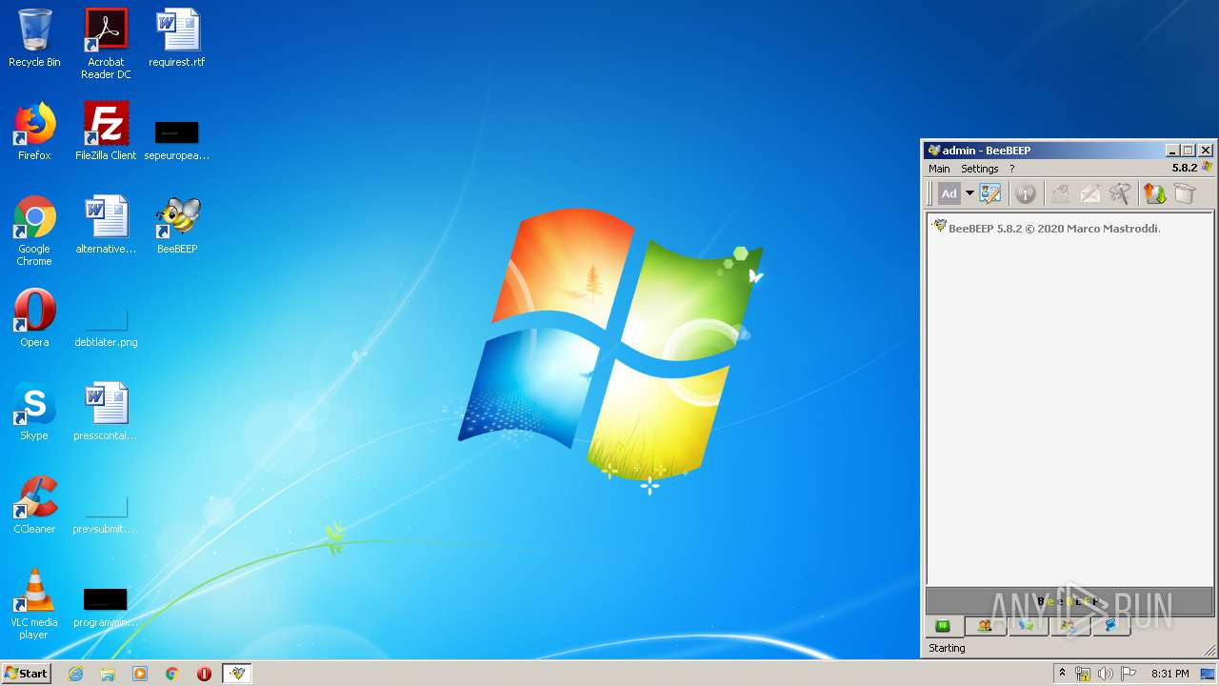Open Windows Explorer folder in taskbar
1219x686 pixels.
(x=108, y=674)
